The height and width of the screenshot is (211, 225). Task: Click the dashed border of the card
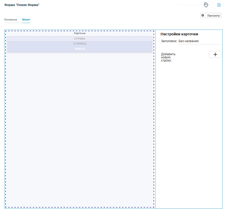pyautogui.click(x=5, y=118)
